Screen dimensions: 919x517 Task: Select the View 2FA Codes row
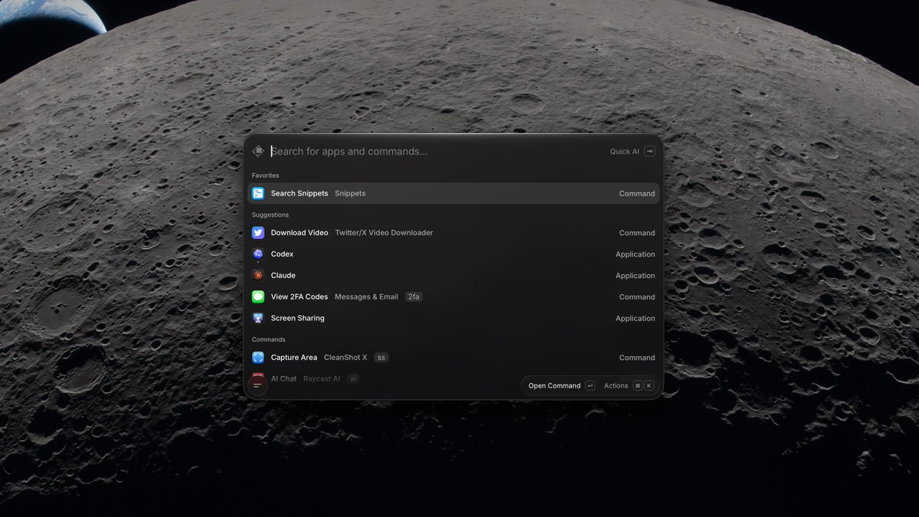(453, 297)
